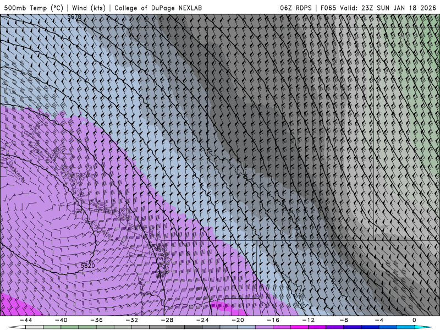Click the -44 colorbar tick label

click(26, 320)
